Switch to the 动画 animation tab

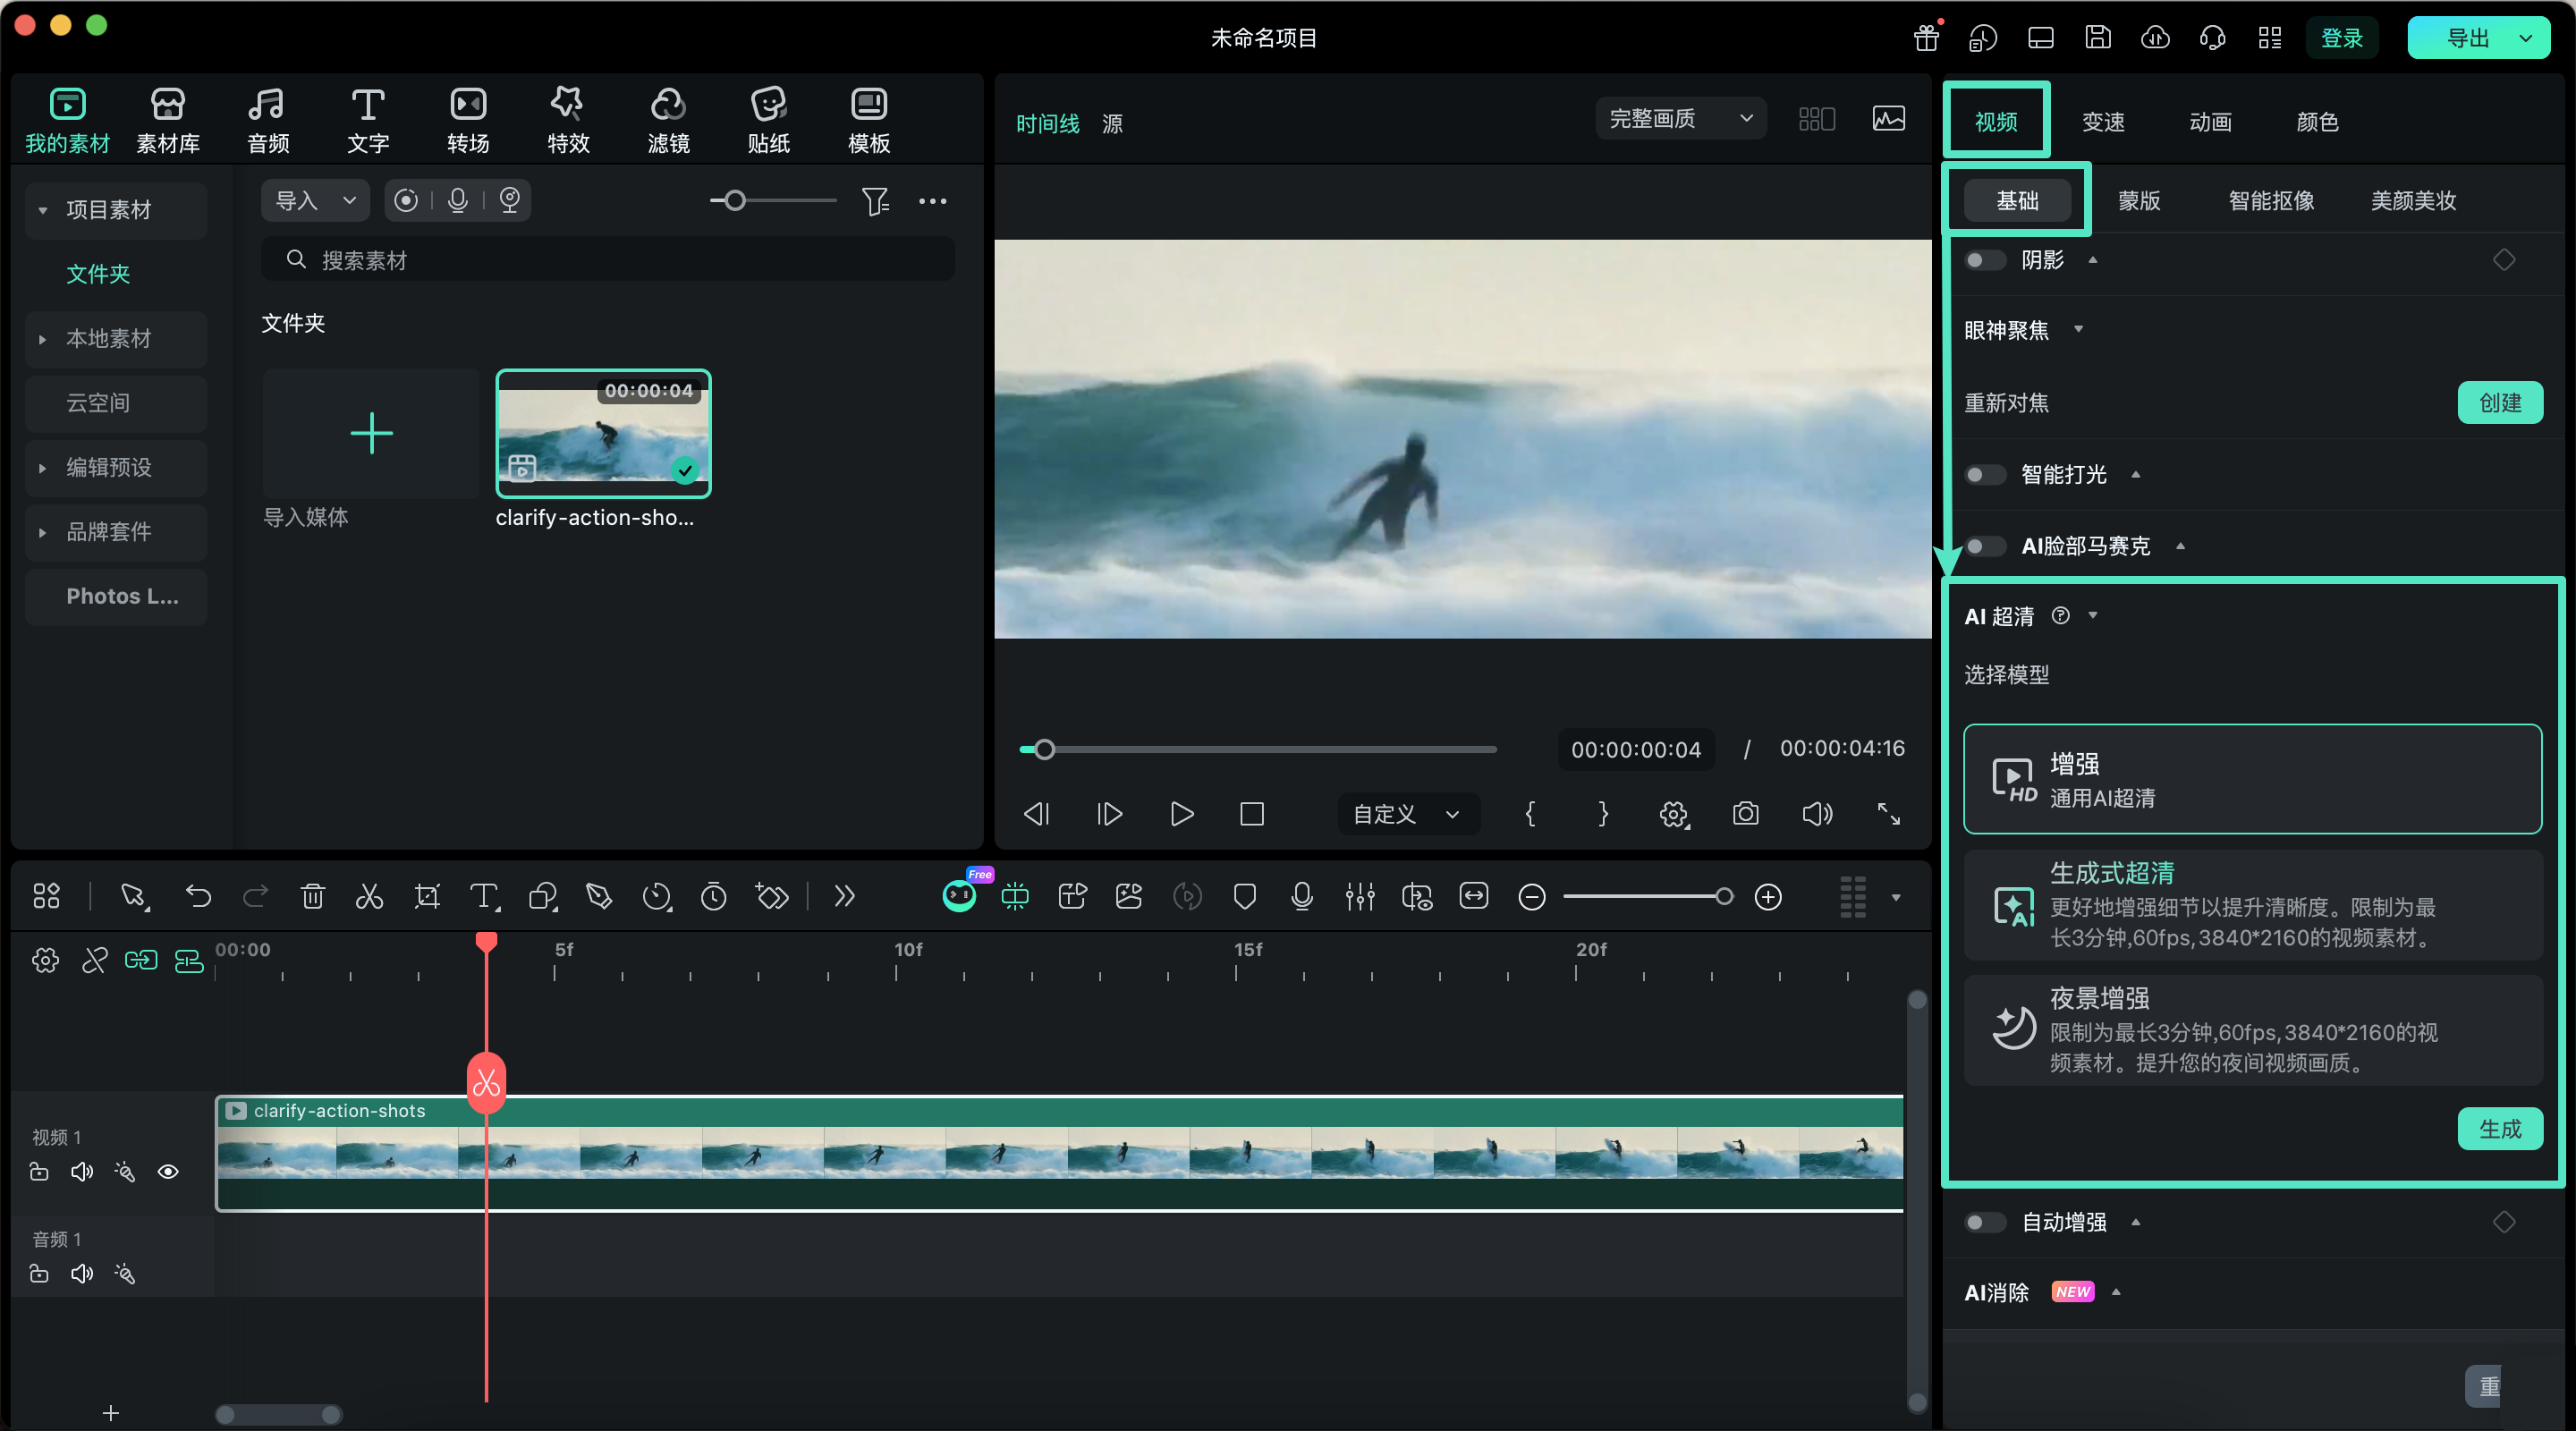click(x=2210, y=122)
